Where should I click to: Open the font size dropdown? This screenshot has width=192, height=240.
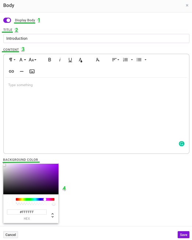pyautogui.click(x=32, y=60)
